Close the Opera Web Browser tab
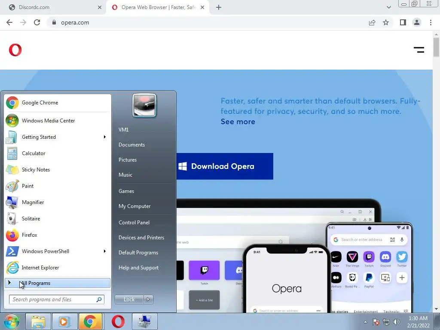 click(202, 7)
